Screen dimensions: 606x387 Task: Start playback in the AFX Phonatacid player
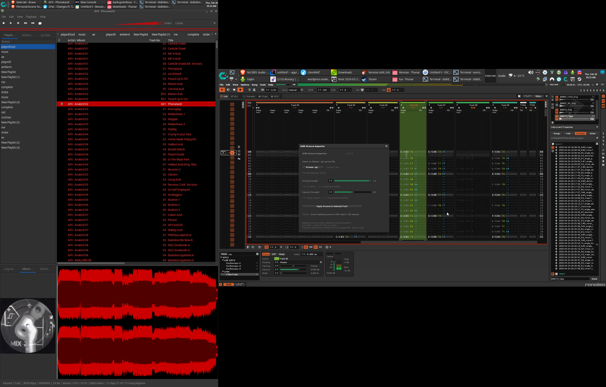11,23
